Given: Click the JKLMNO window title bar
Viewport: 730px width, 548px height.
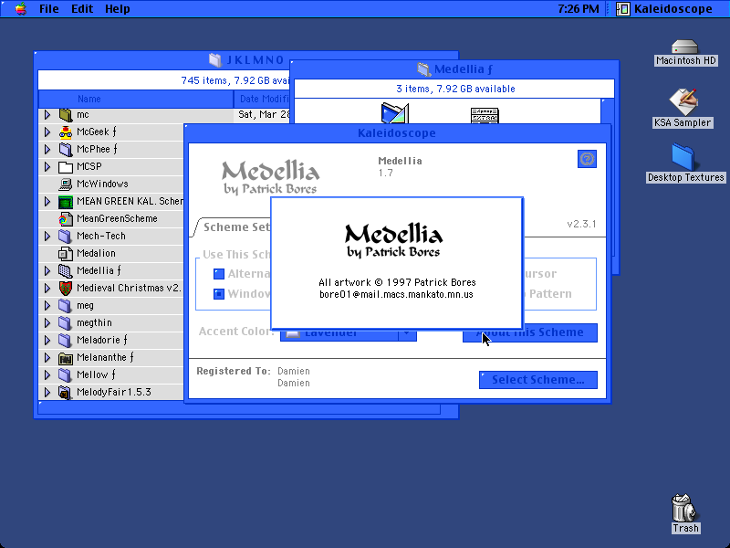Looking at the screenshot, I should pyautogui.click(x=245, y=59).
